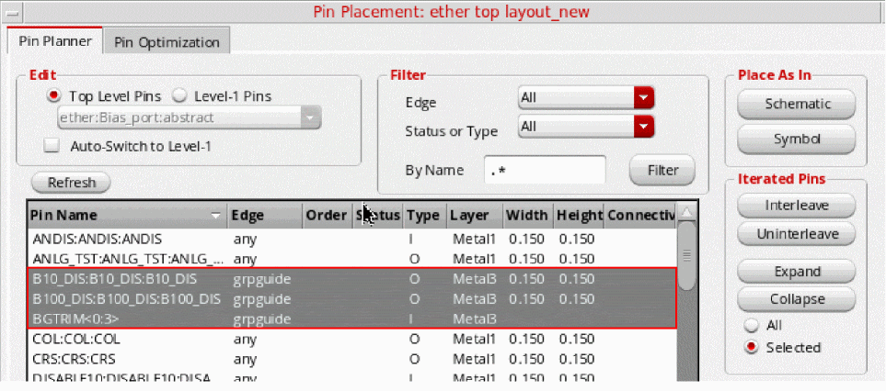Screen dimensions: 886x391
Task: Select the BGTRIM<0:3> pin row
Action: 351,318
